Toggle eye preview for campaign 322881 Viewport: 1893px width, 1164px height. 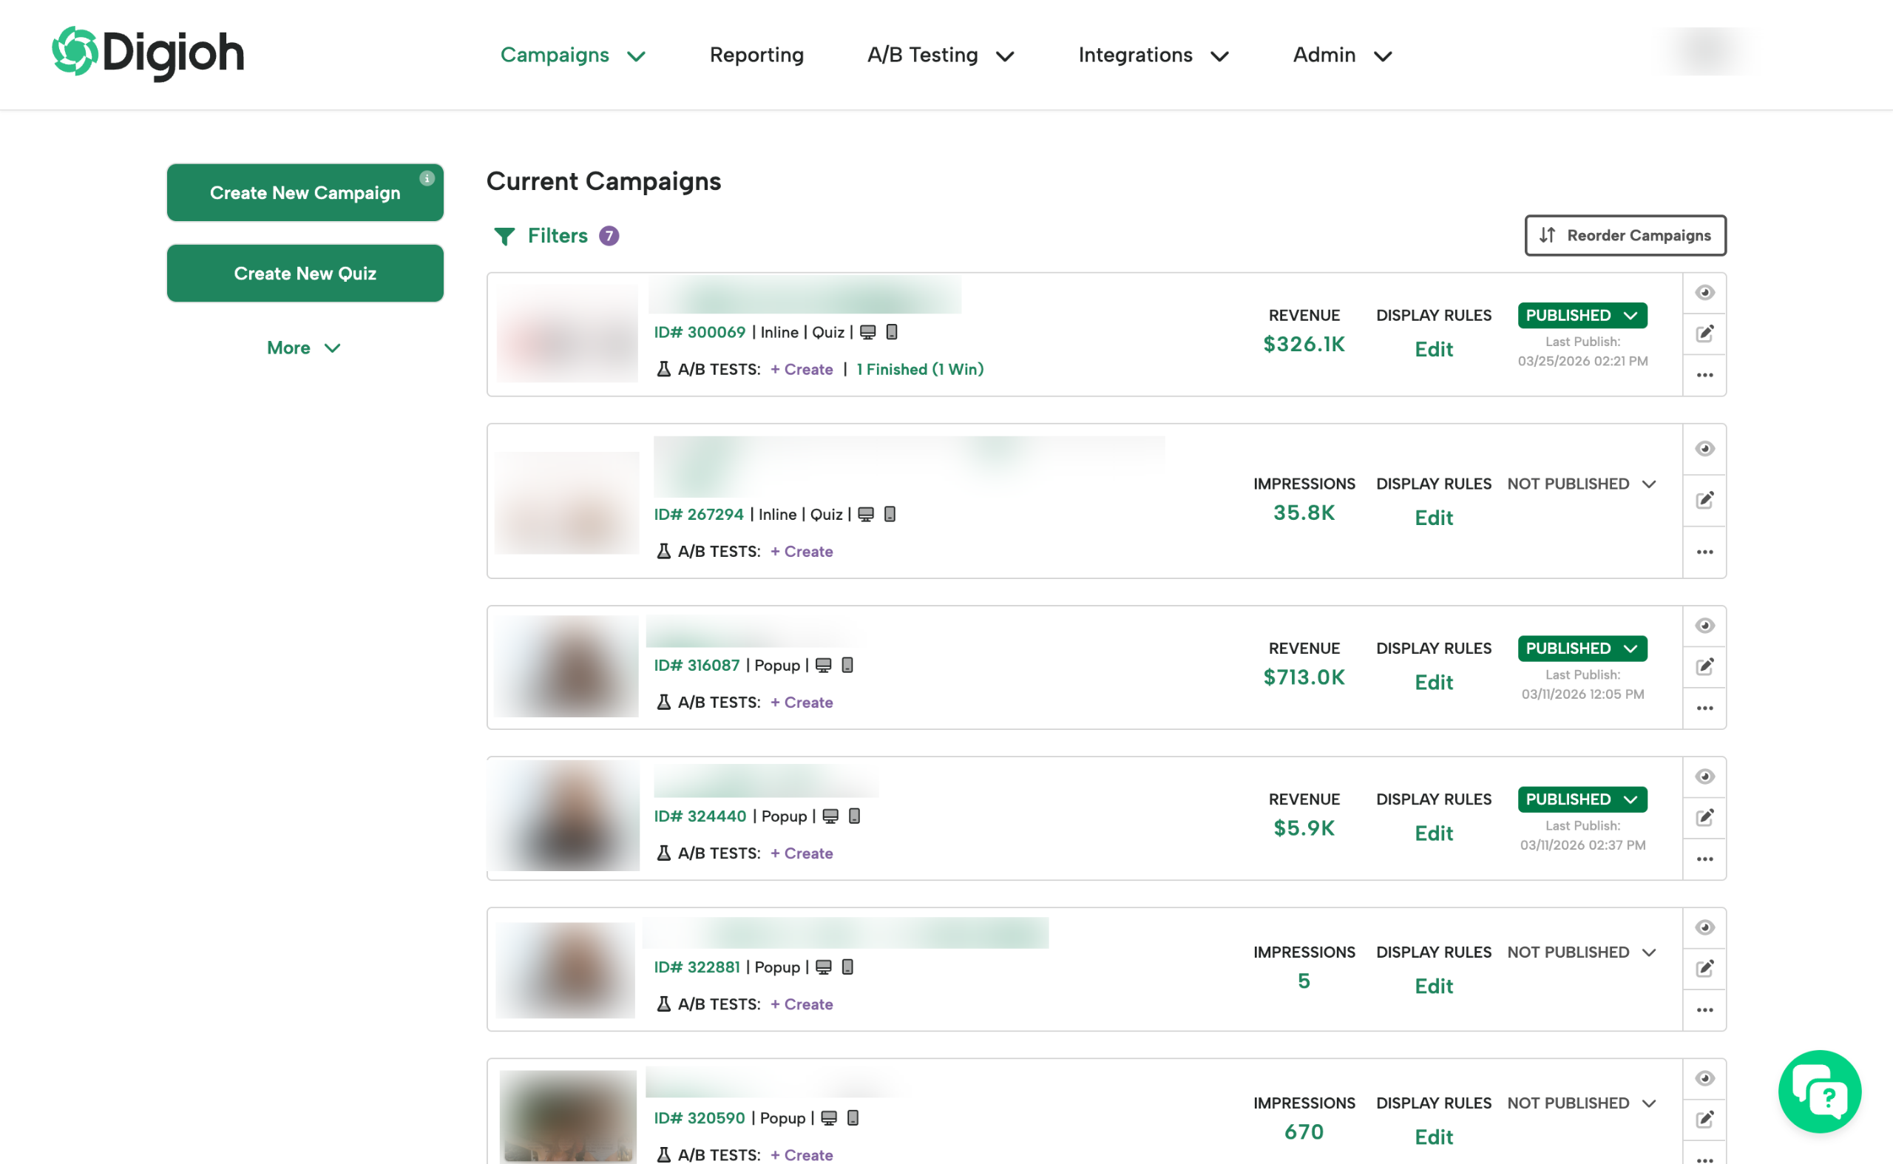pos(1704,927)
